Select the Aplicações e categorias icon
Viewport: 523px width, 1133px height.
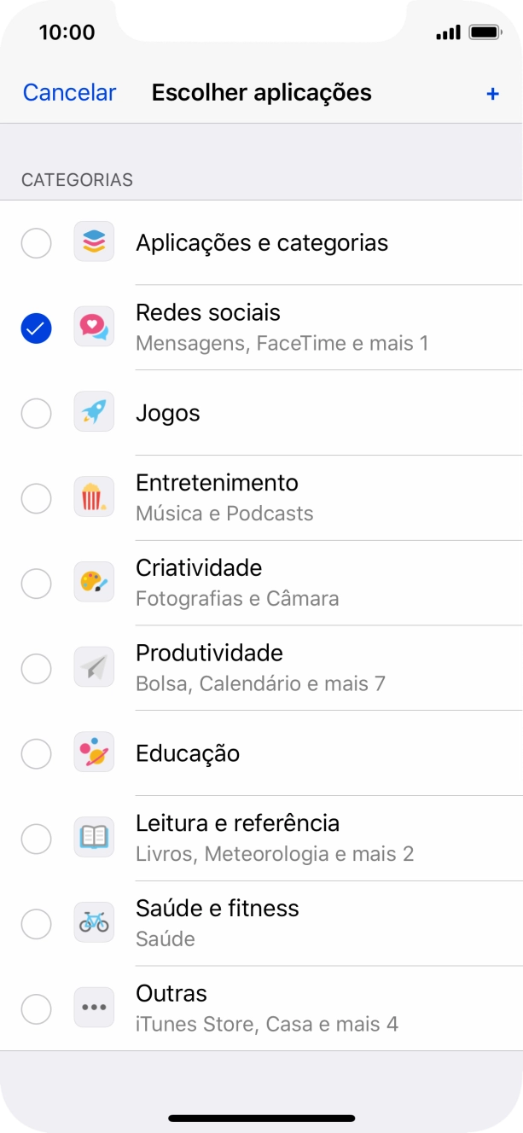point(94,242)
